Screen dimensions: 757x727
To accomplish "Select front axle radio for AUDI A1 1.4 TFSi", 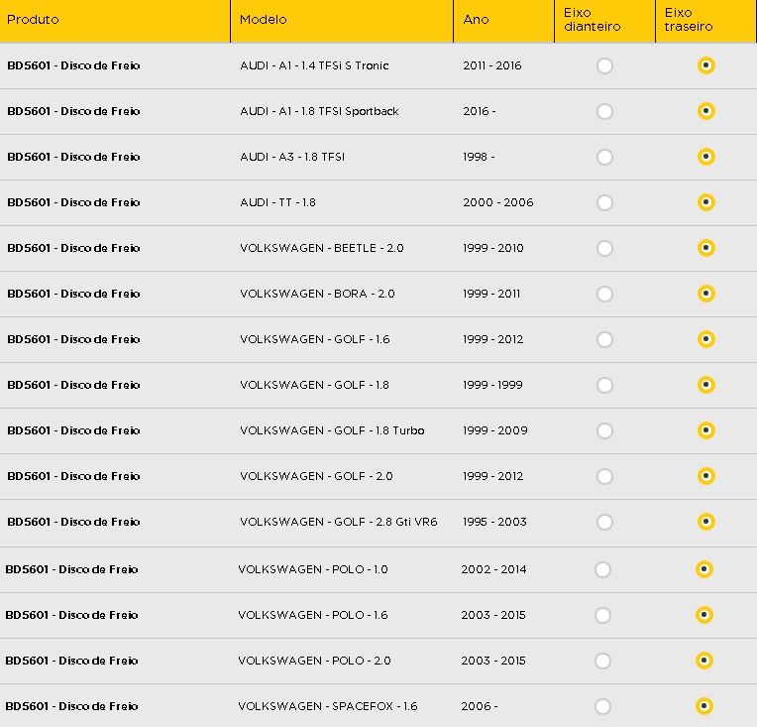I will (604, 65).
